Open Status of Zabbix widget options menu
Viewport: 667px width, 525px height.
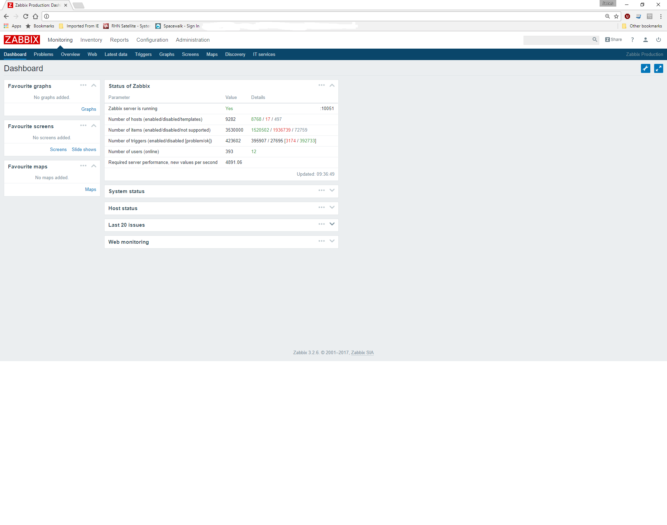322,85
